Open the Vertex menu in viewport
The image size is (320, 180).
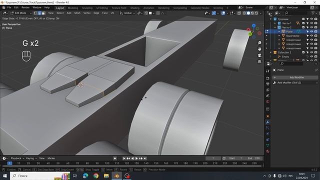pos(86,13)
